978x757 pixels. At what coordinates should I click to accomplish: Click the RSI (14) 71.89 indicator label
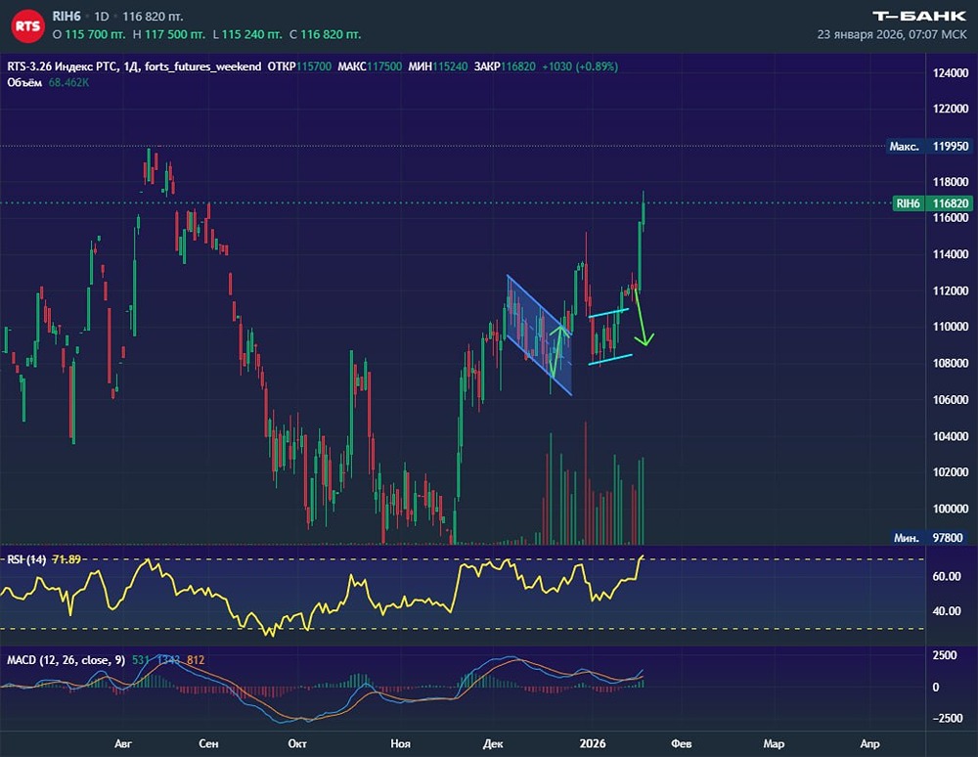(x=44, y=559)
